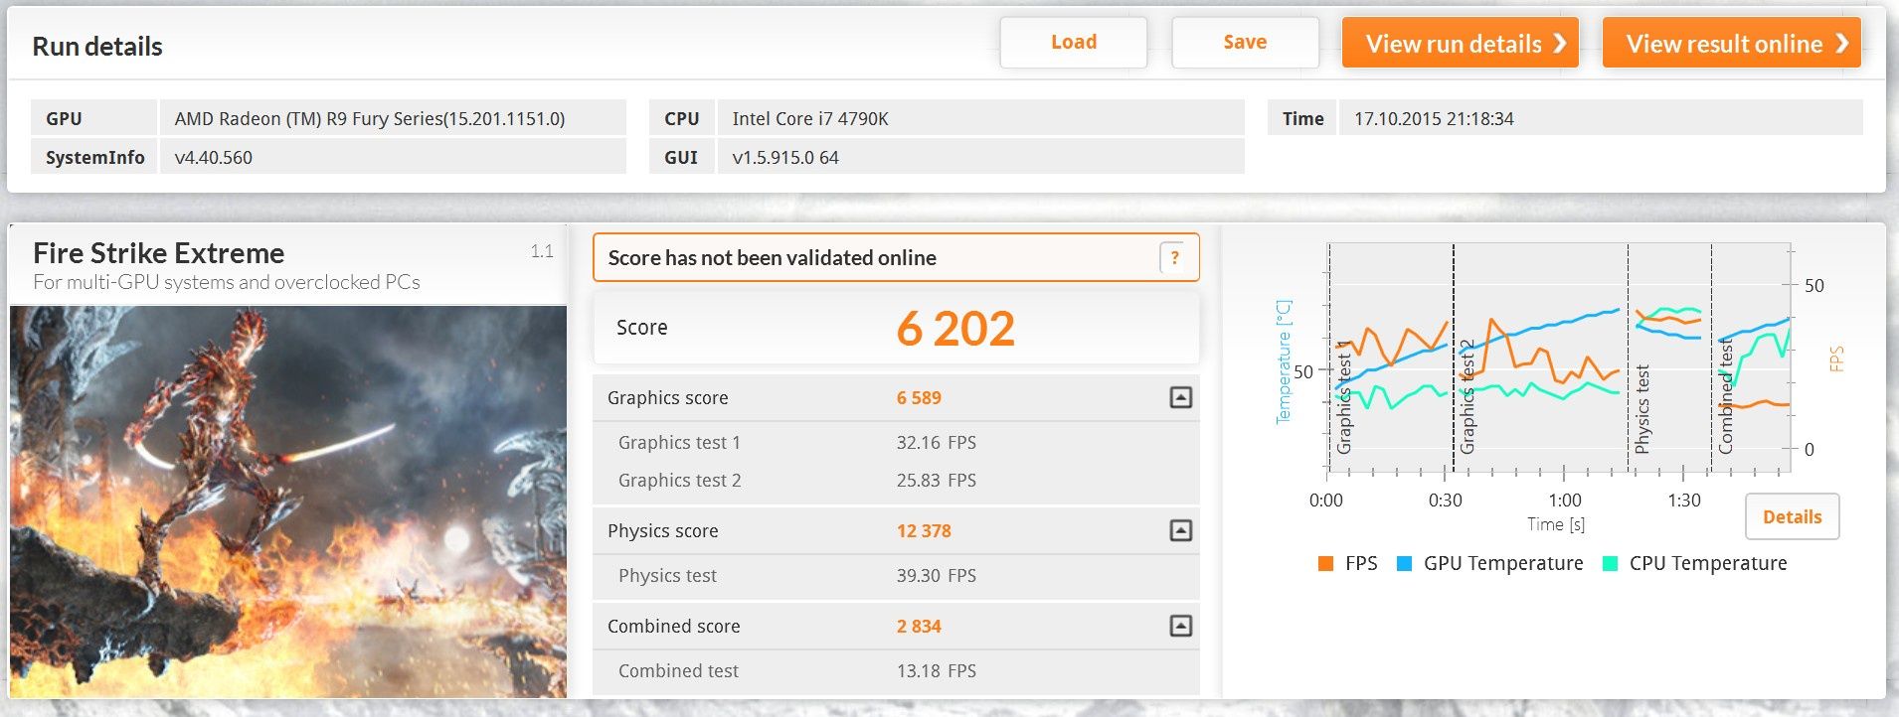Click the Graphics test 1 row '32.16 FPS'
This screenshot has height=717, width=1899.
coord(896,443)
